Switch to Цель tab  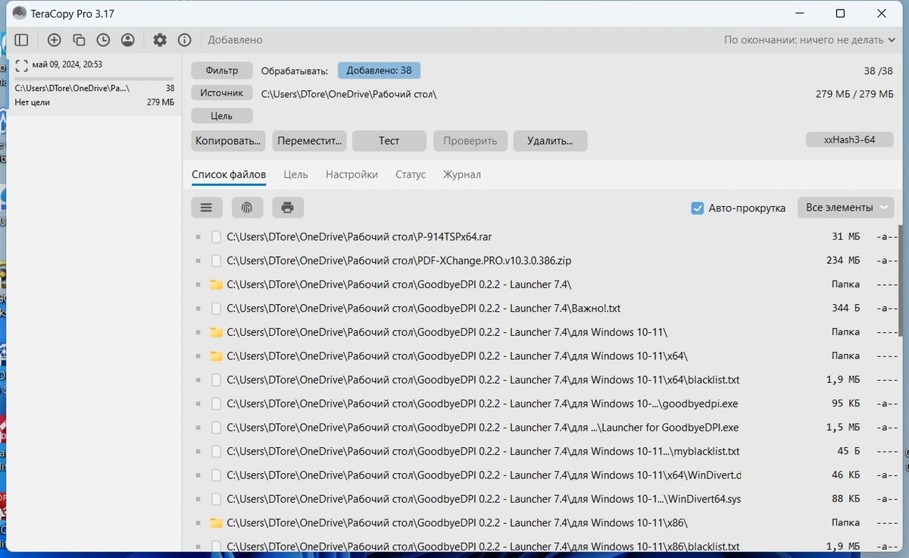(x=295, y=174)
